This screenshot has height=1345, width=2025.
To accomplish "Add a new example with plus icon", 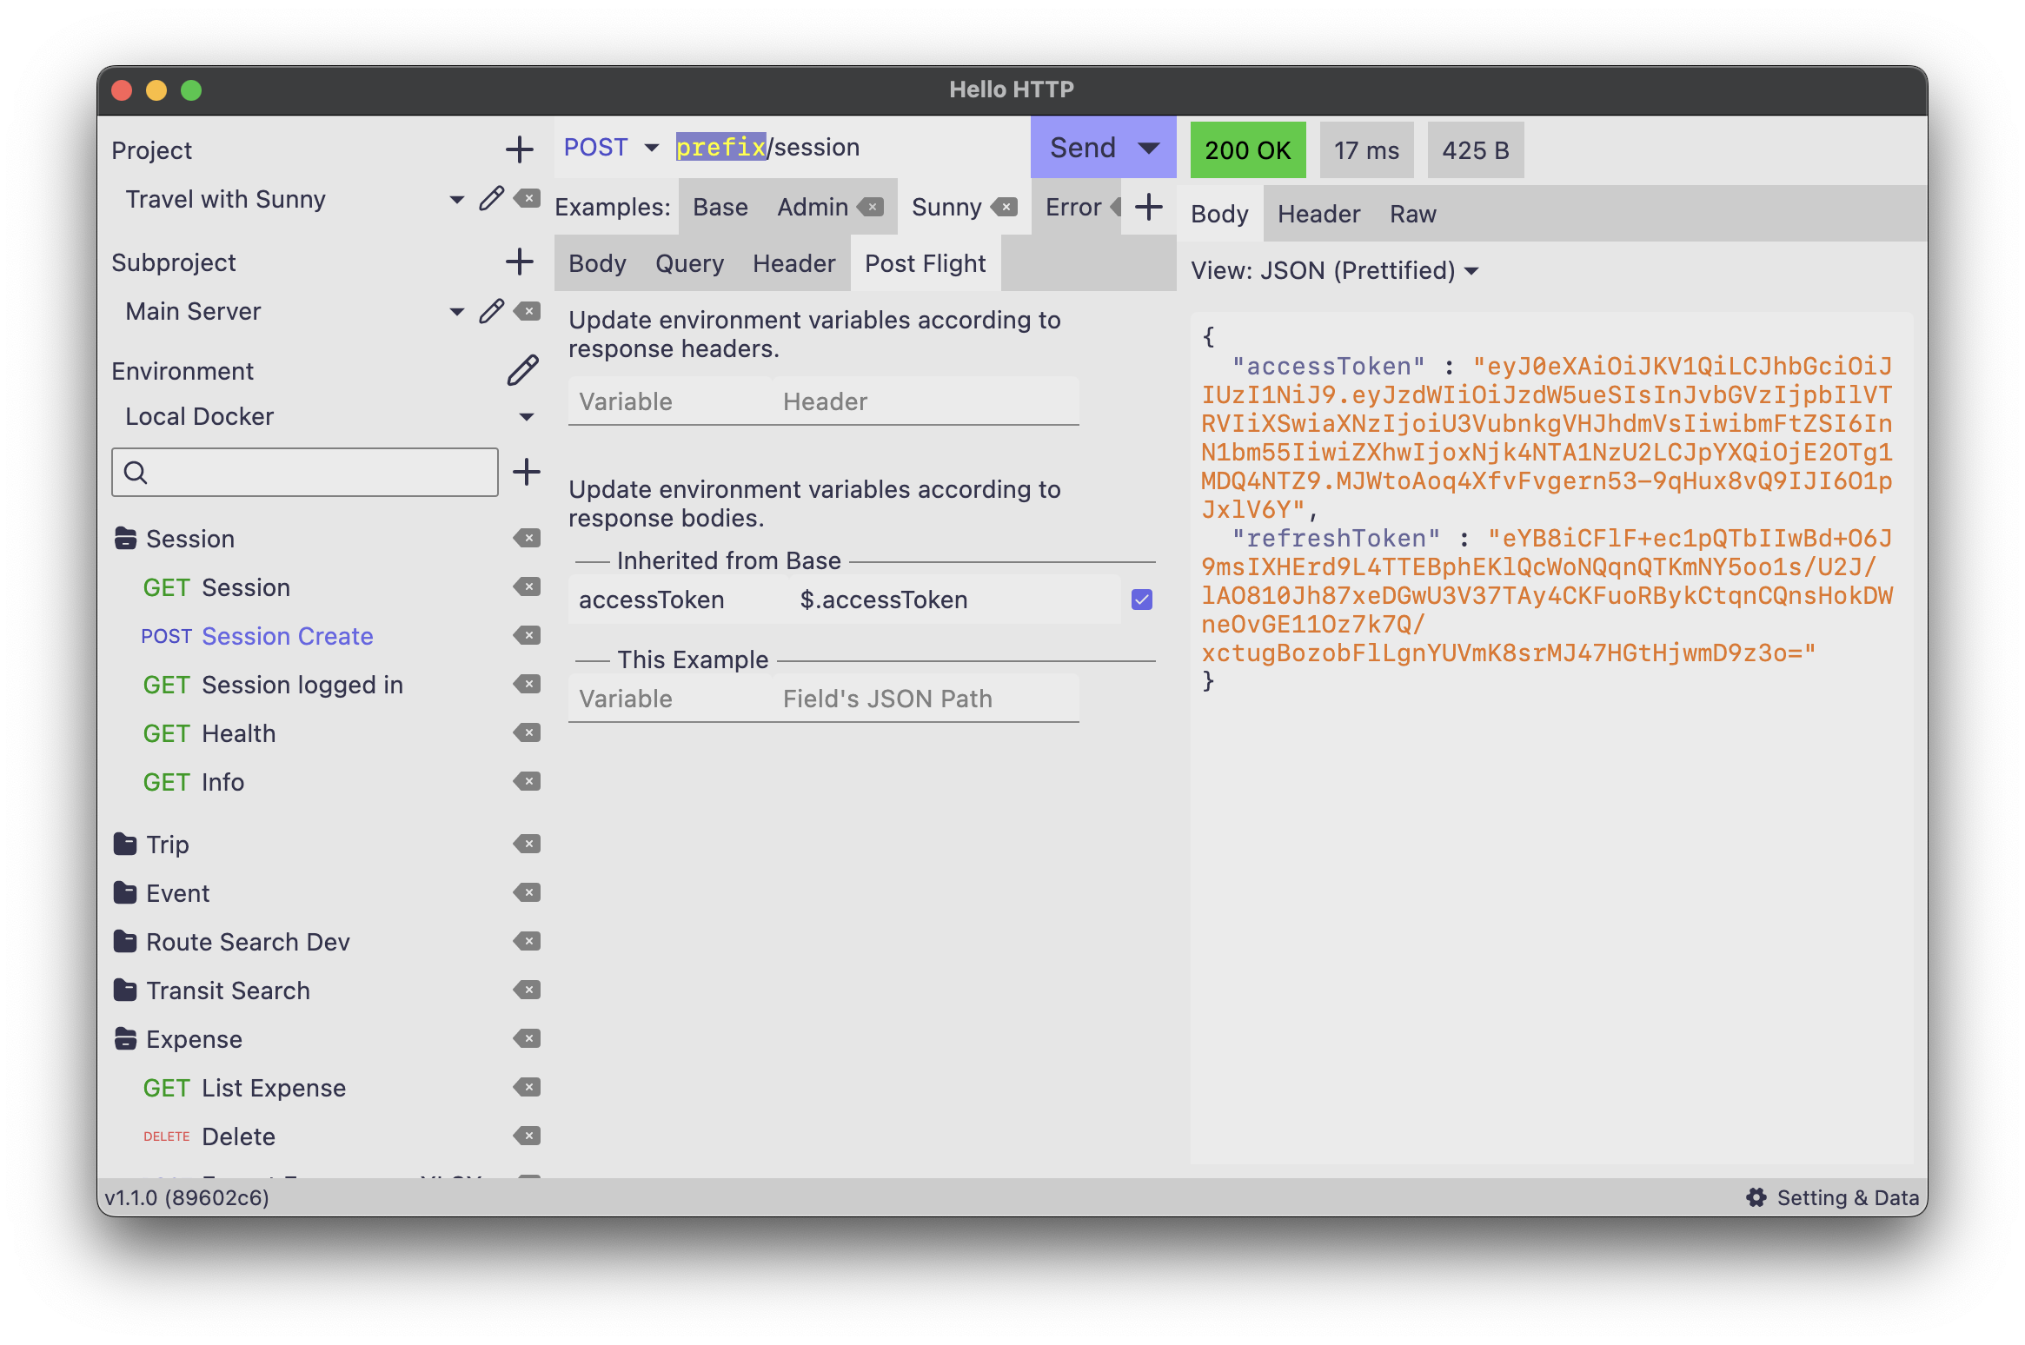I will pyautogui.click(x=1149, y=207).
